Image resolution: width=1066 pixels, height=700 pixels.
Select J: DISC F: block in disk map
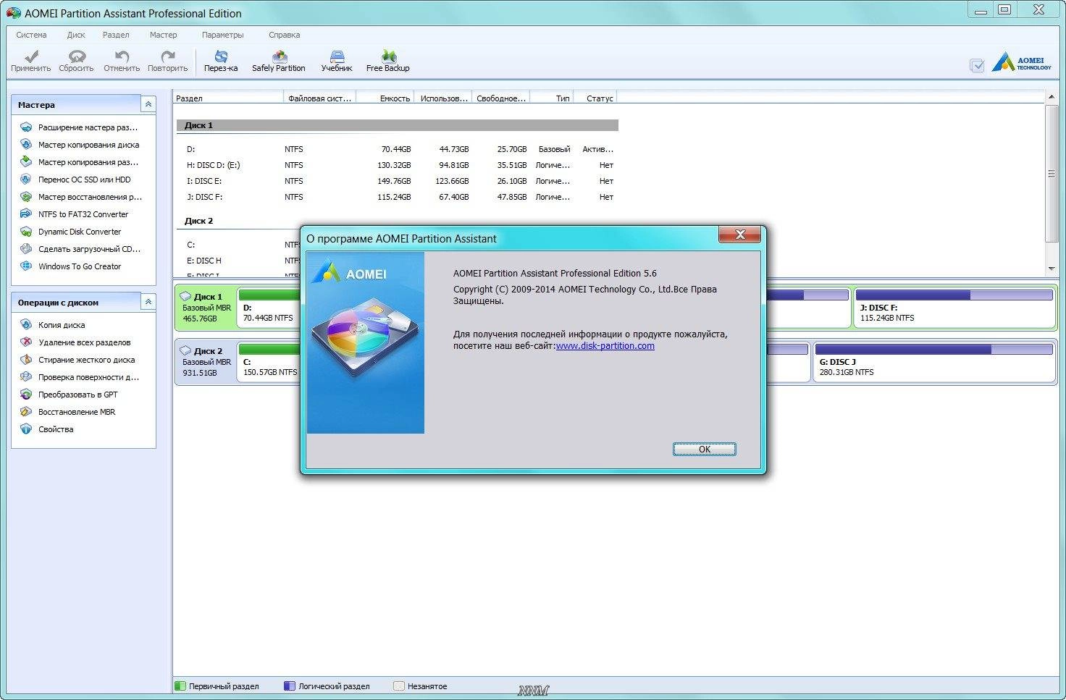tap(954, 307)
